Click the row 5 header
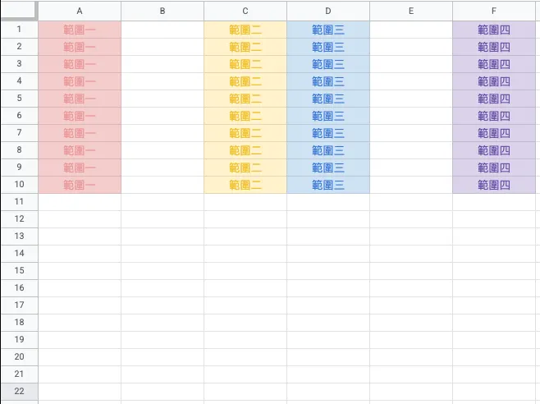 click(x=19, y=99)
